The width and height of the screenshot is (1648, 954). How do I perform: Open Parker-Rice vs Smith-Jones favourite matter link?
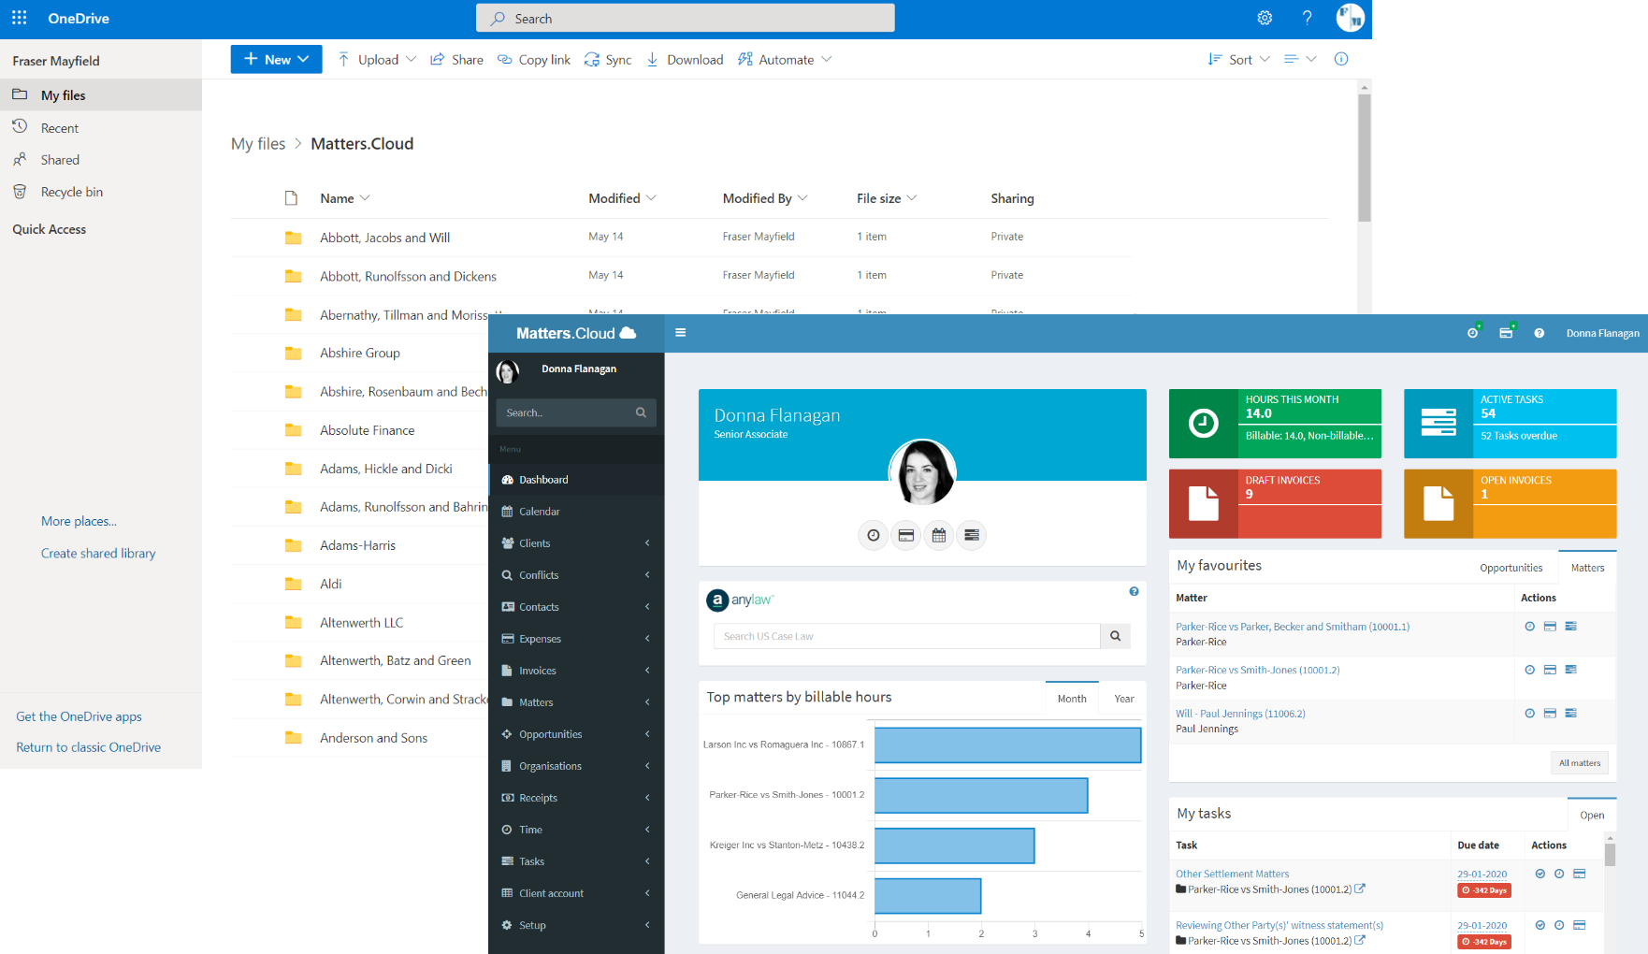(x=1258, y=670)
